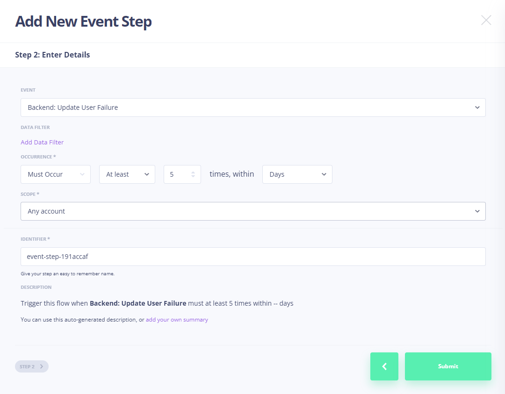Click the arrow in the At least selector

tap(146, 174)
